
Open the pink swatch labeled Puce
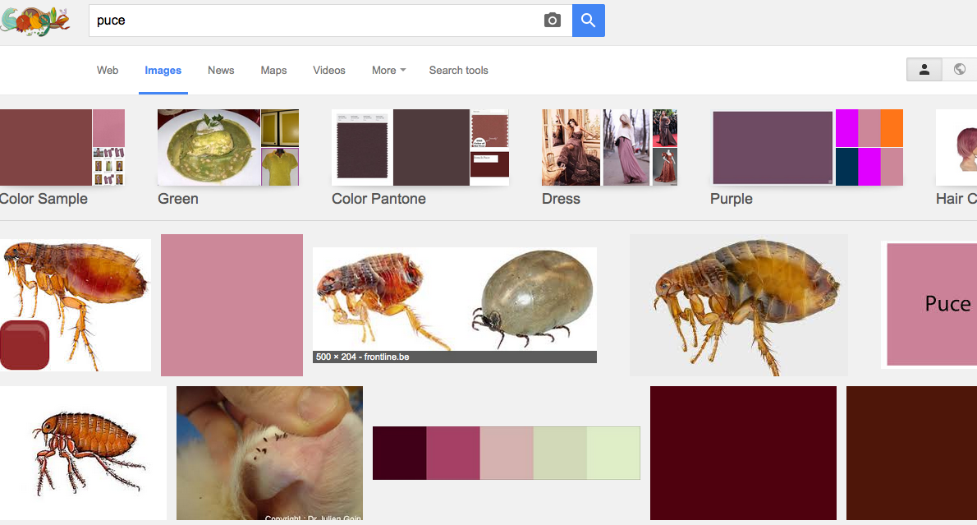pyautogui.click(x=931, y=304)
